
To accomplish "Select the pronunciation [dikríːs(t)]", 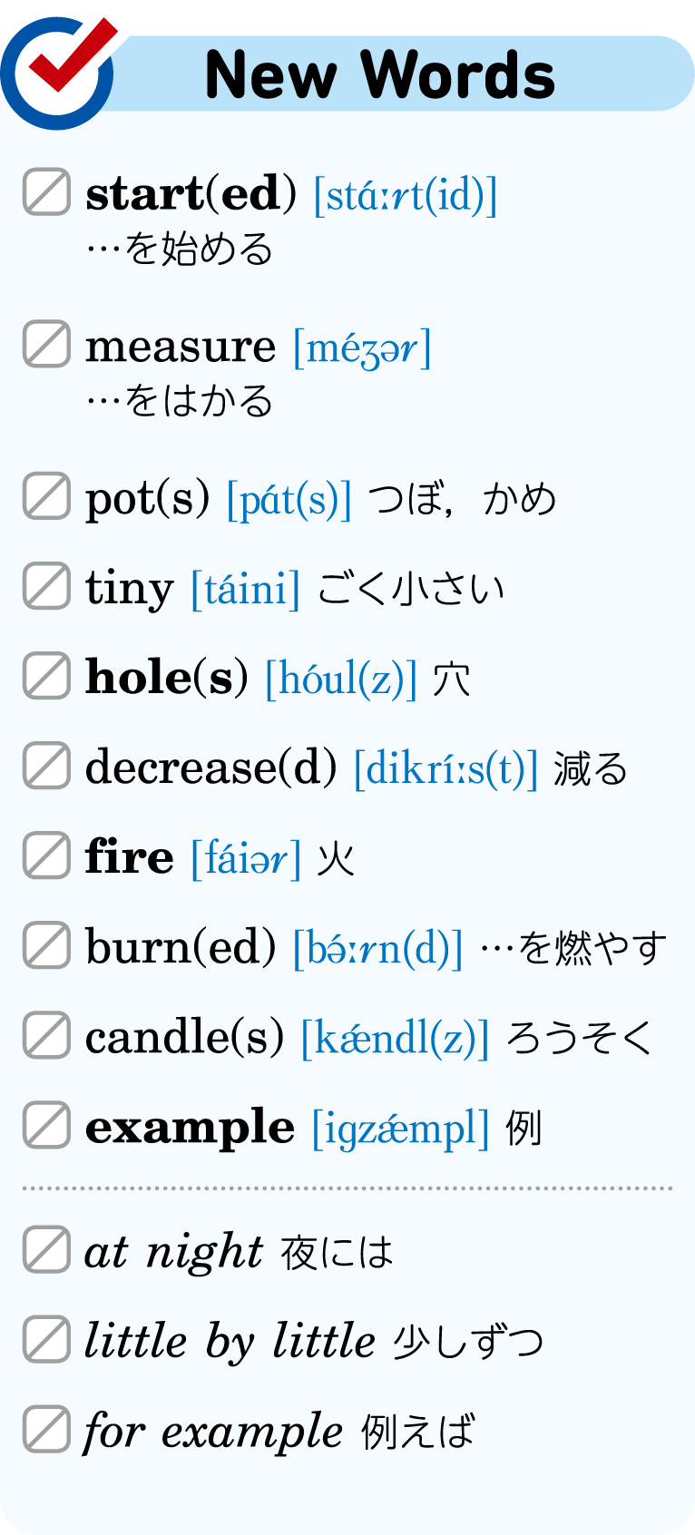I will pyautogui.click(x=445, y=768).
